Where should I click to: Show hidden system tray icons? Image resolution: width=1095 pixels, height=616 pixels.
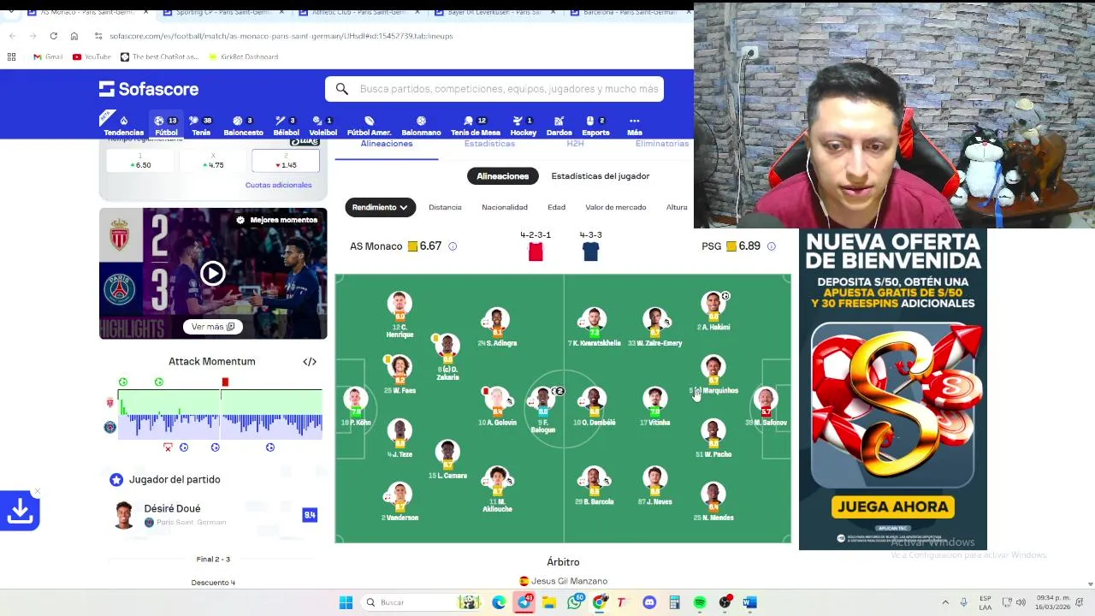click(x=945, y=602)
